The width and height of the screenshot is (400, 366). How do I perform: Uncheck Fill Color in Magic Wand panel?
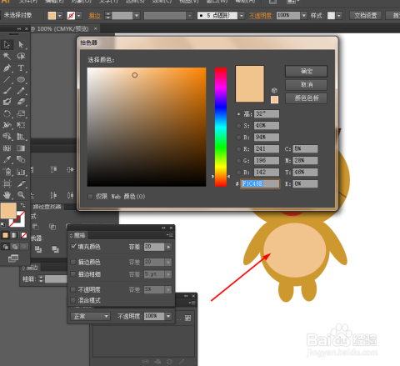pos(73,246)
